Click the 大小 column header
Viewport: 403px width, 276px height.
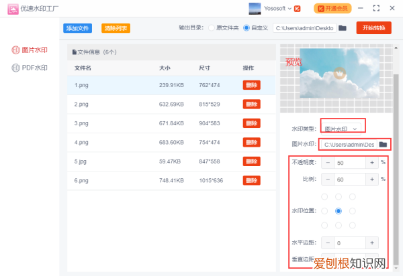click(165, 68)
